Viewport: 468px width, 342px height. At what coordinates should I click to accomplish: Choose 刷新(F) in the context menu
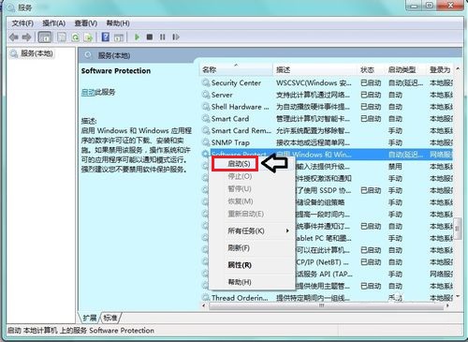(x=252, y=248)
